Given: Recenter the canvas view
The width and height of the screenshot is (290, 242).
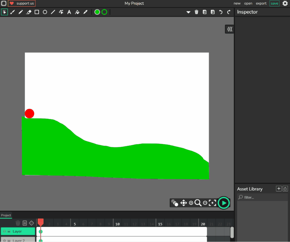Looking at the screenshot, I should point(212,203).
